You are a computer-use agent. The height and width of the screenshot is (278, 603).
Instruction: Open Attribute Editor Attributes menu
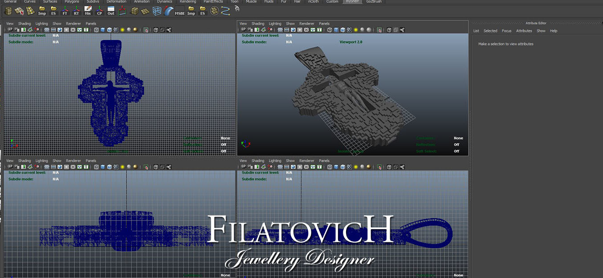[x=524, y=31]
